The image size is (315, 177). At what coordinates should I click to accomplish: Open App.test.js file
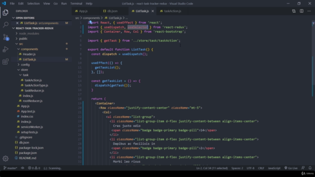point(28,111)
